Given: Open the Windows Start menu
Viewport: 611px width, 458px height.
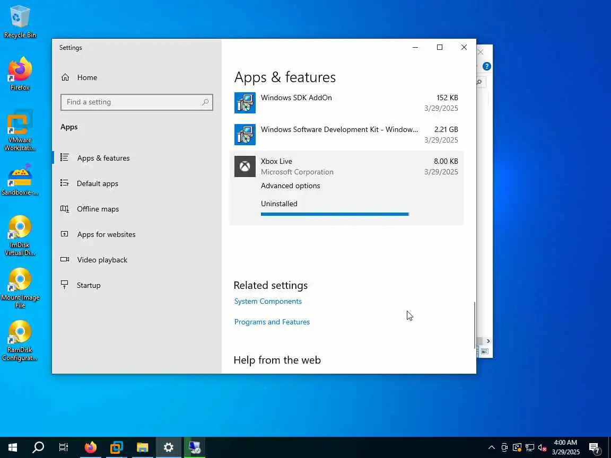Looking at the screenshot, I should click(13, 447).
